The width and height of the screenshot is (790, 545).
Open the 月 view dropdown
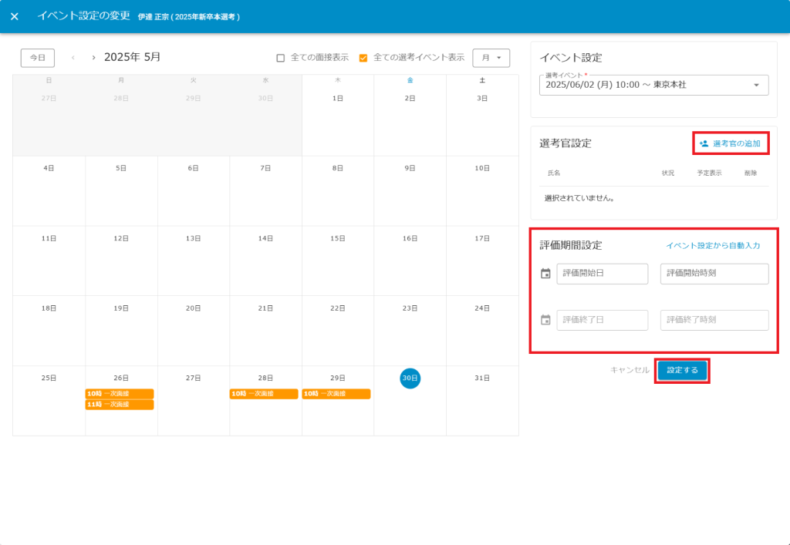(x=491, y=58)
